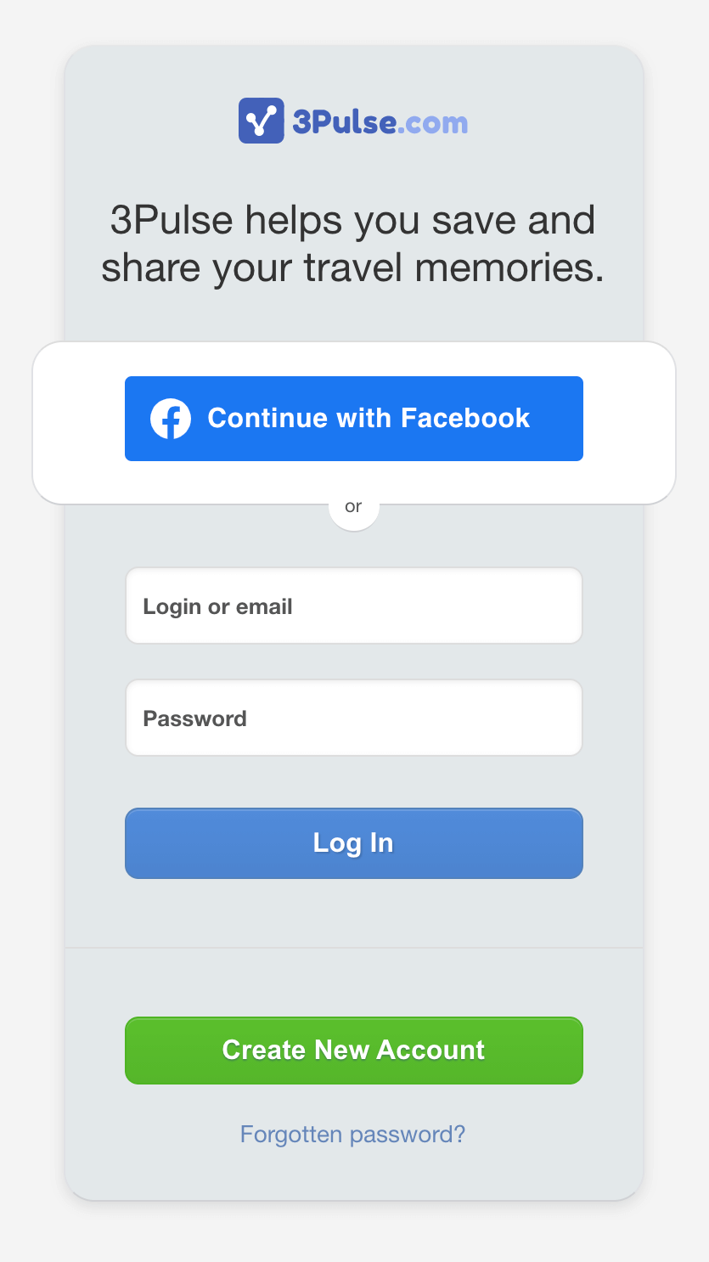Image resolution: width=709 pixels, height=1262 pixels.
Task: Open the Forgotten password link
Action: click(x=353, y=1134)
